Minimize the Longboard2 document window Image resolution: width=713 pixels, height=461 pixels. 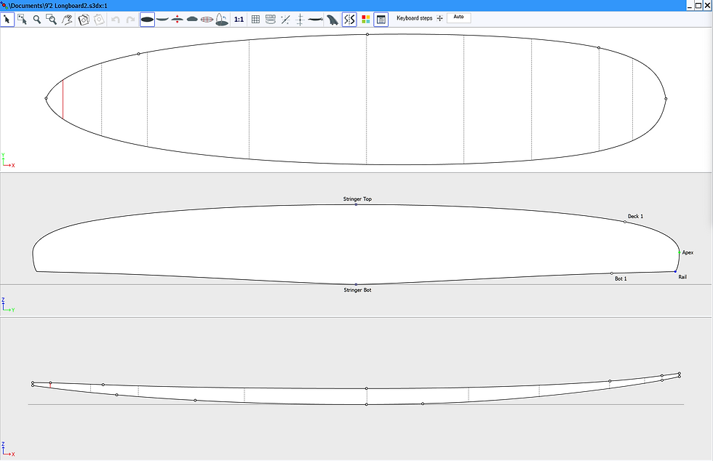coord(690,6)
